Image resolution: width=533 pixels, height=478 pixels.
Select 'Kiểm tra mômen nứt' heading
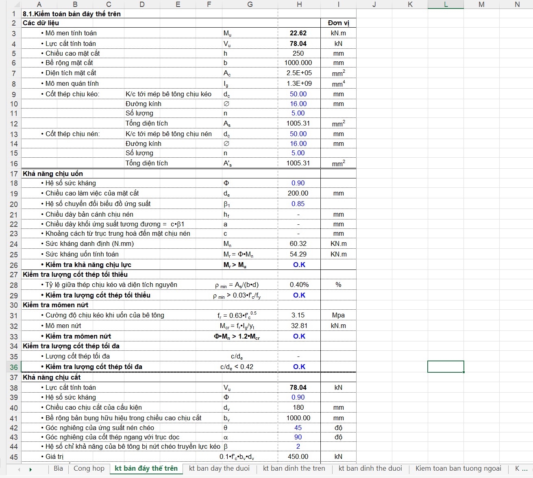click(x=55, y=305)
